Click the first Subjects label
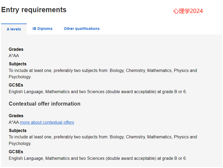This screenshot has width=223, height=168. click(18, 64)
